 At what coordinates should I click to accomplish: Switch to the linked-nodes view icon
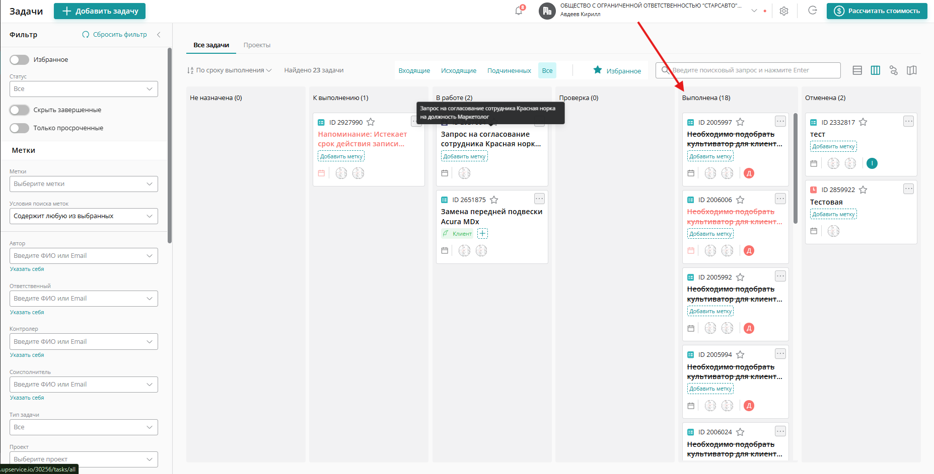pos(894,70)
